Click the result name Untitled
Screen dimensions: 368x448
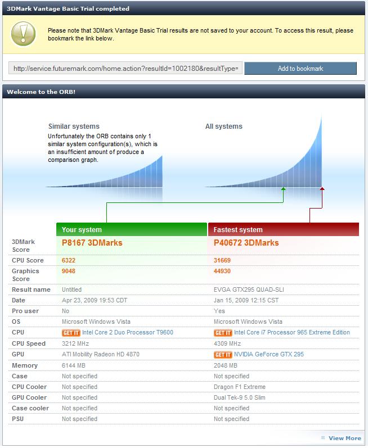point(72,289)
